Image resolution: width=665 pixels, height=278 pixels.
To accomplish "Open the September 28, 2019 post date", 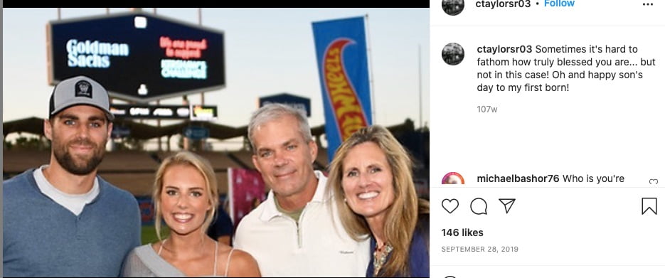I will click(x=479, y=249).
